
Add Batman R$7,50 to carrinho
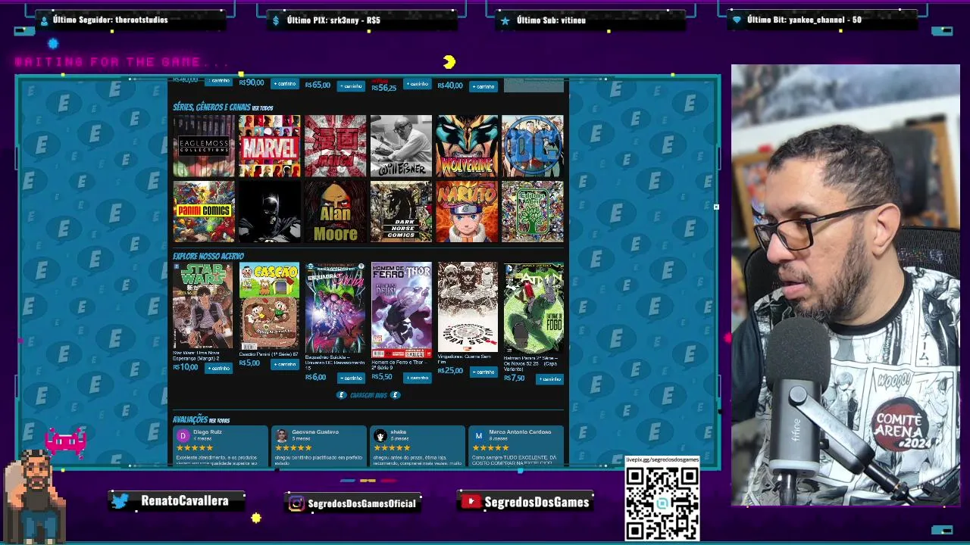[x=549, y=378]
